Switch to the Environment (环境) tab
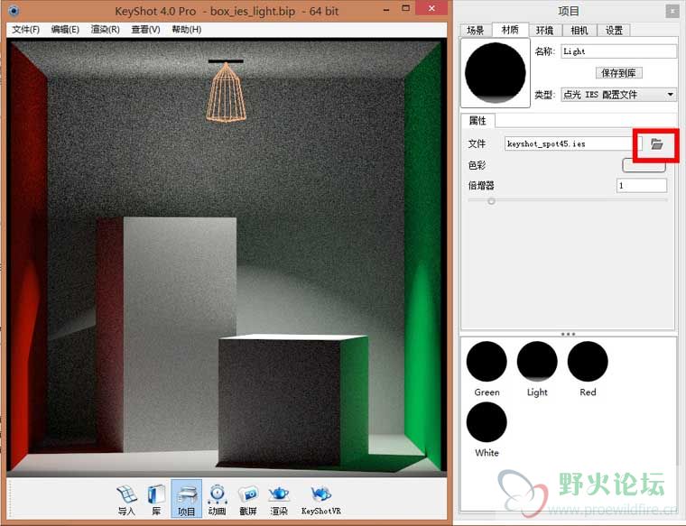Viewport: 686px width, 526px height. [x=544, y=30]
